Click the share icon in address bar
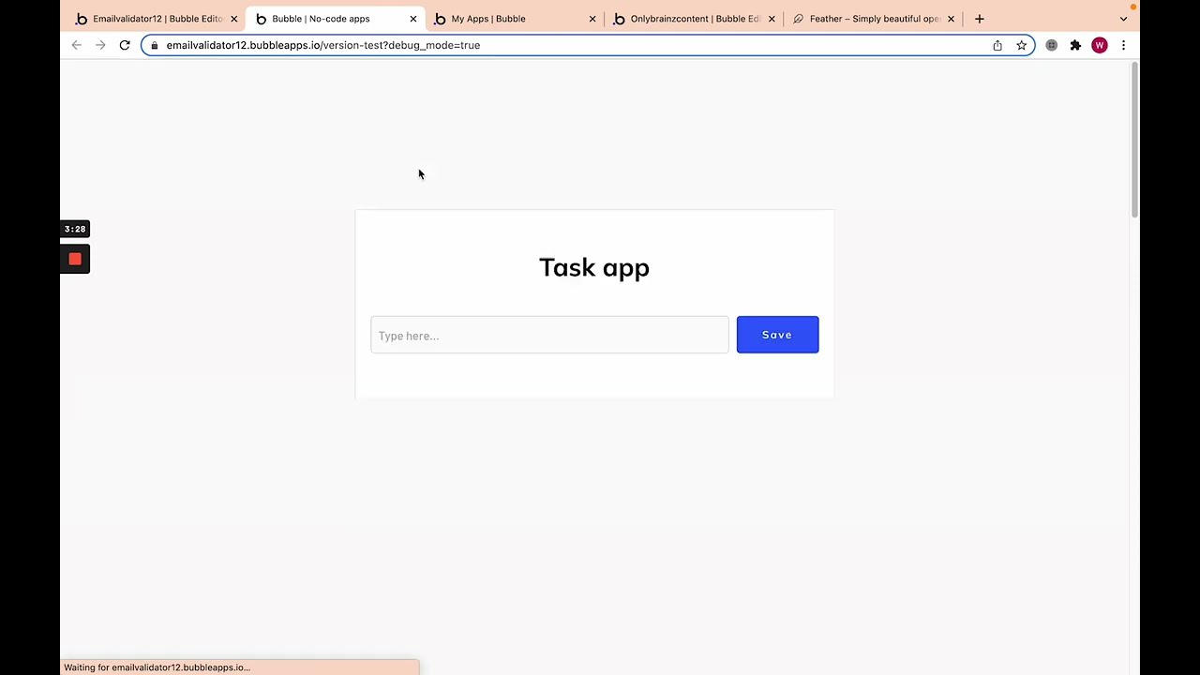Screen dimensions: 1200x675 (997, 45)
